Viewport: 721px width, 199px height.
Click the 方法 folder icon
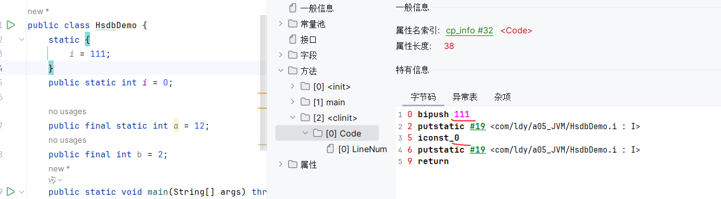click(292, 71)
